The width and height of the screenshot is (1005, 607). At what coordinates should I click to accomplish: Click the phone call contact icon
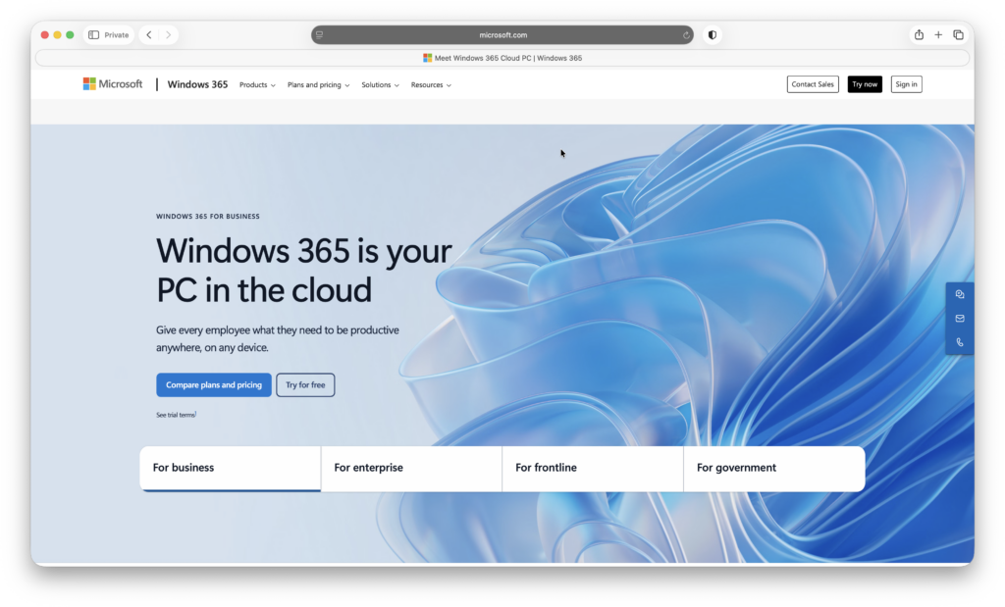[959, 342]
